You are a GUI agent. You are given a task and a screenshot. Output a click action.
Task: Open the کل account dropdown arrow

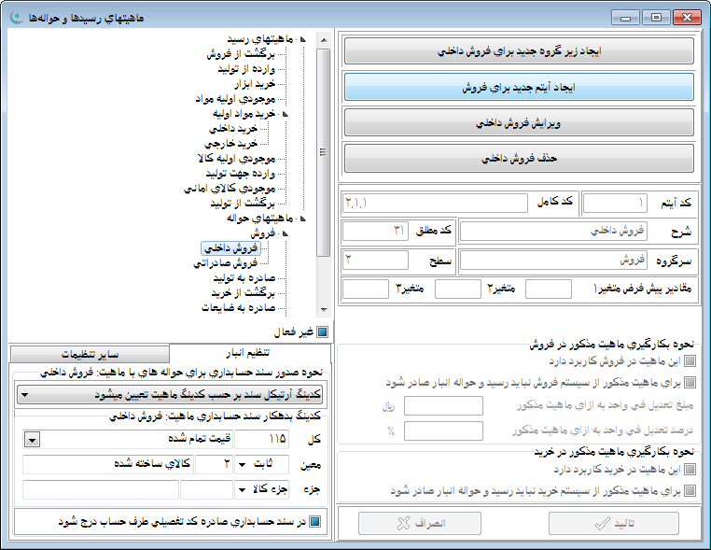point(32,440)
